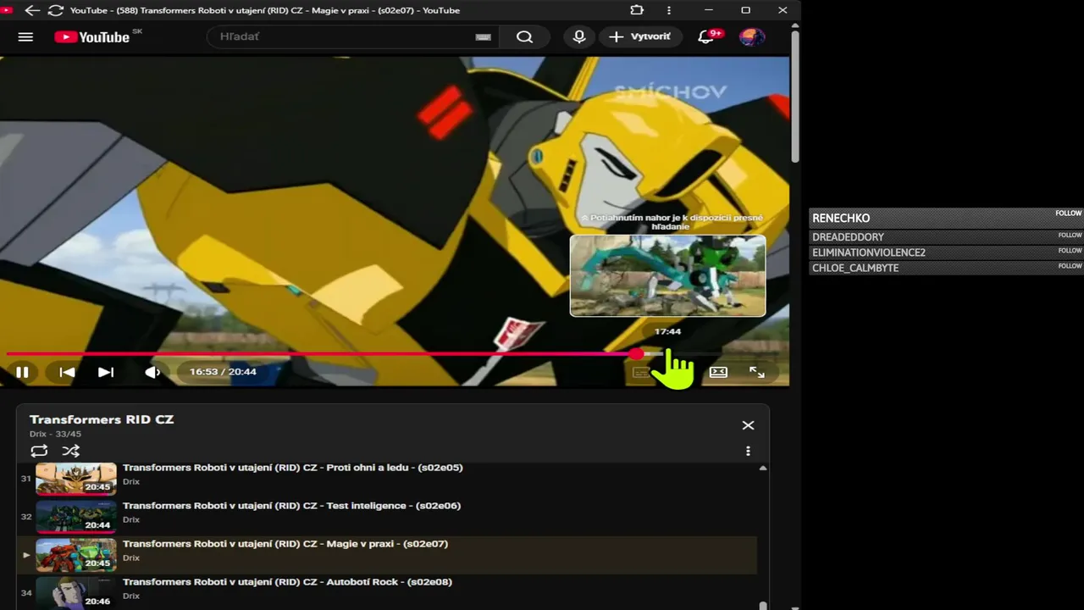Open the Transformers RID CZ playlist title

(x=102, y=419)
